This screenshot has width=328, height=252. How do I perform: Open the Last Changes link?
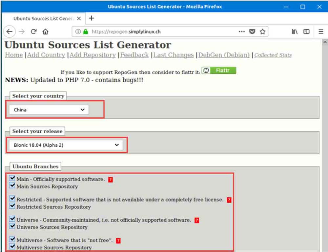(174, 55)
